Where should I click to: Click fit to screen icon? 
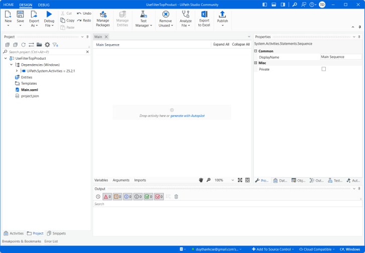click(240, 180)
